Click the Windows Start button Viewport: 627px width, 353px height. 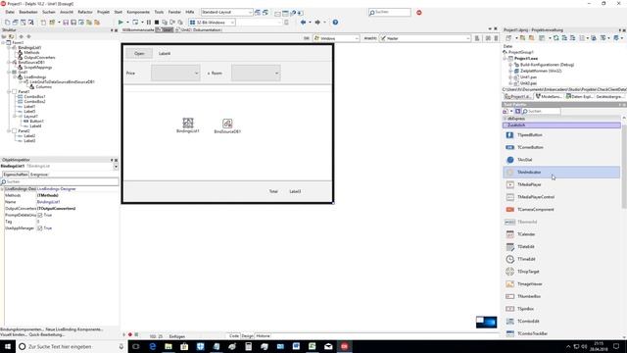point(8,346)
